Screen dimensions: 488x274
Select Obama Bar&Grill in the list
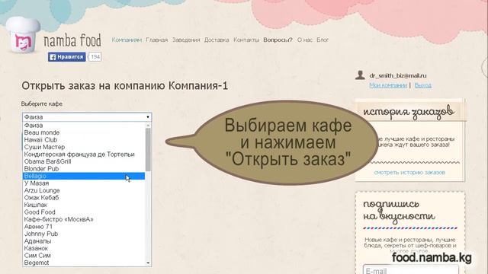pos(84,161)
